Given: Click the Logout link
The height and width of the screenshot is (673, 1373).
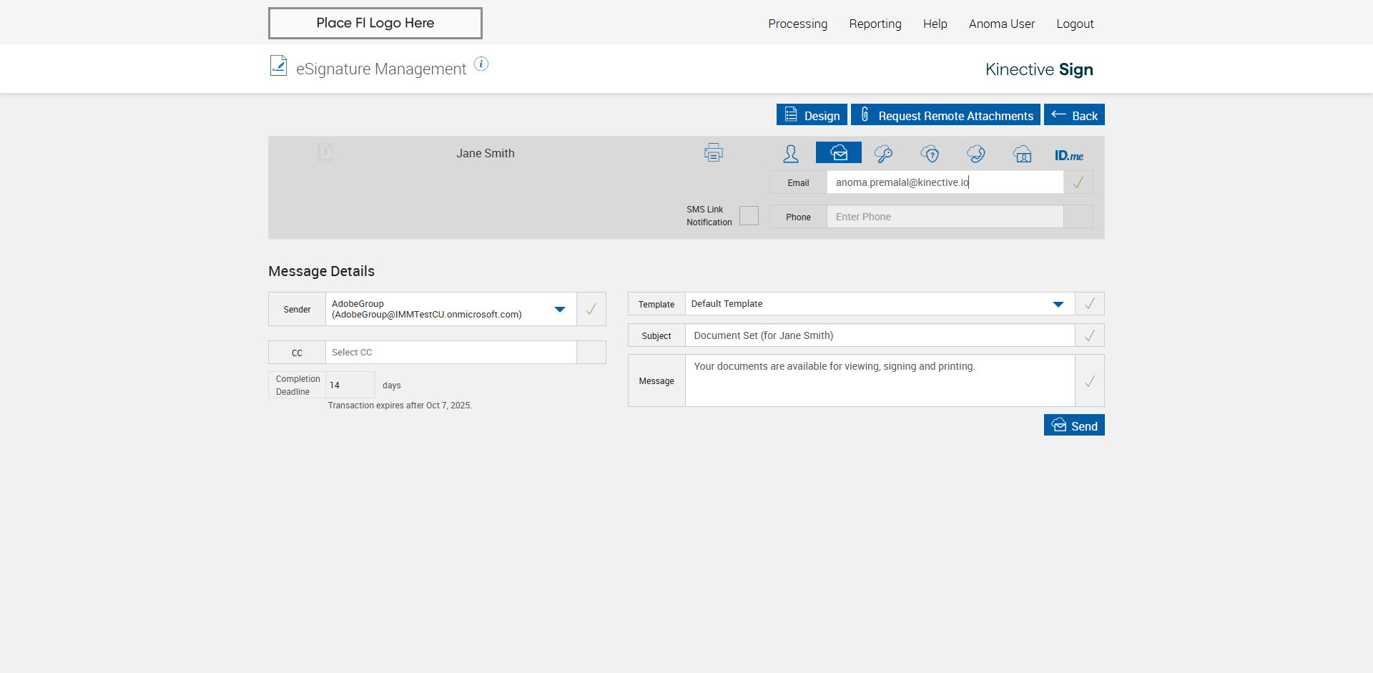Looking at the screenshot, I should tap(1075, 24).
